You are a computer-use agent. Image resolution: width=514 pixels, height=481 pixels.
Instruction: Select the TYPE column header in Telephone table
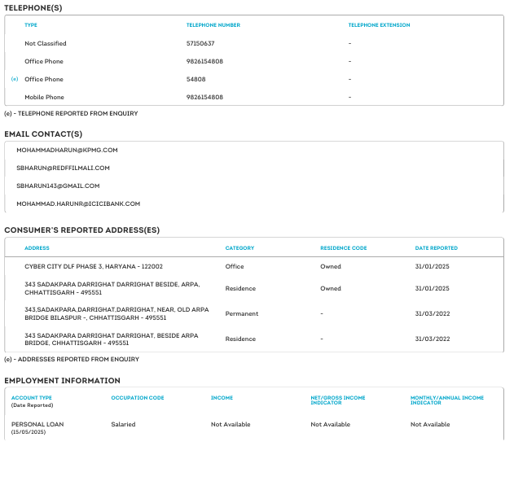31,25
